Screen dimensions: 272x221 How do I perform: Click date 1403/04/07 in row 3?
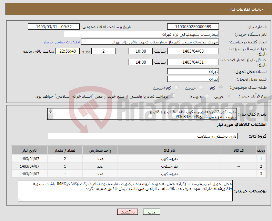(x=30, y=174)
